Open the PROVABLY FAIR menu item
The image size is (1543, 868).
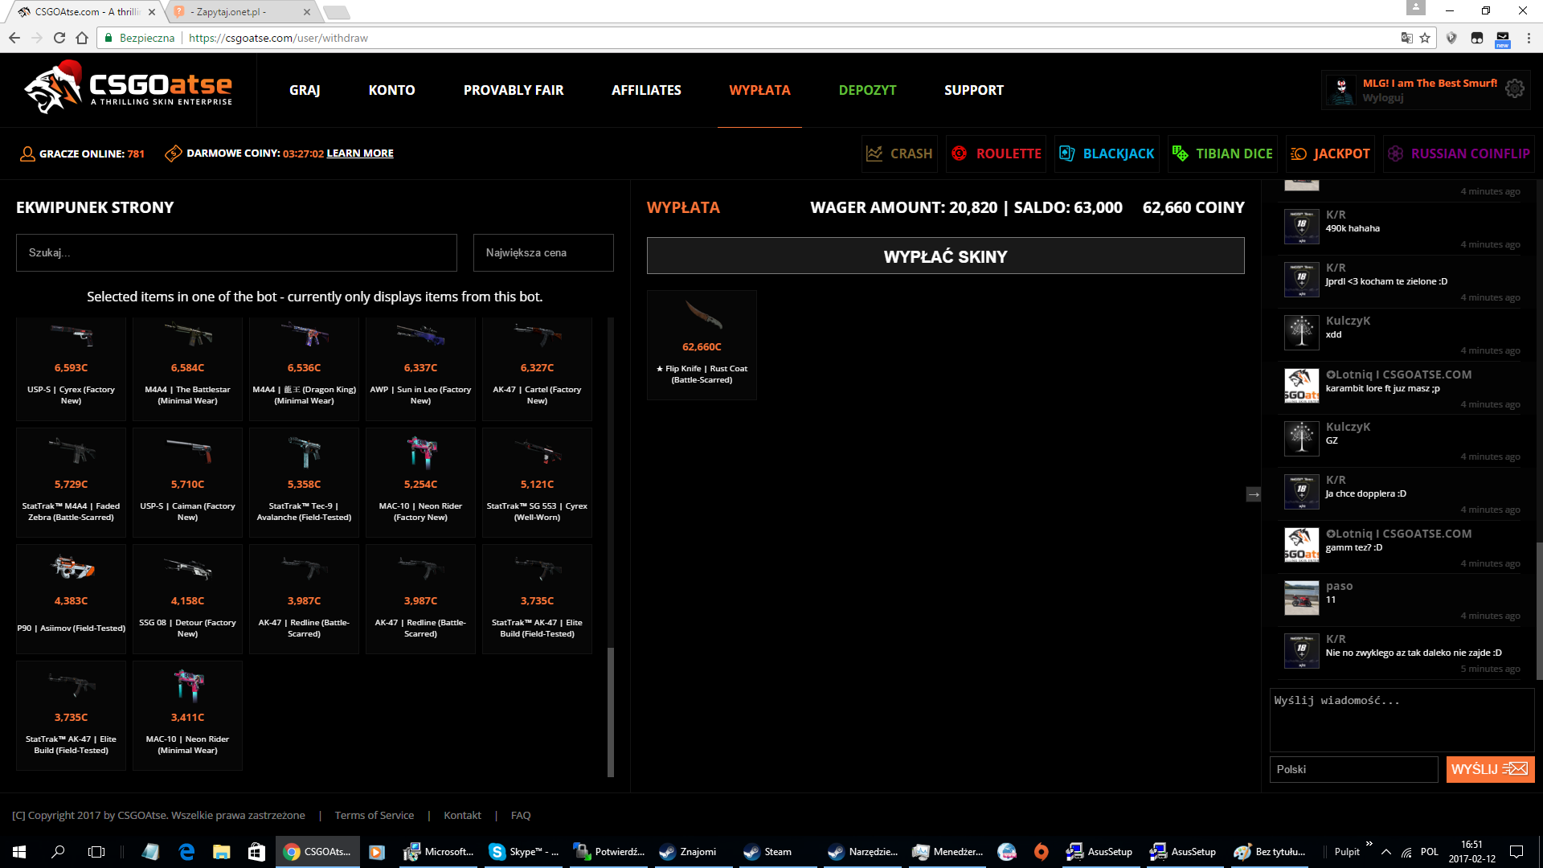click(514, 90)
